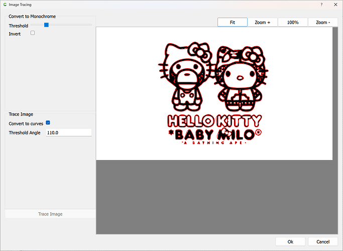This screenshot has height=251, width=343.
Task: Click the Threshold label
Action: [19, 26]
